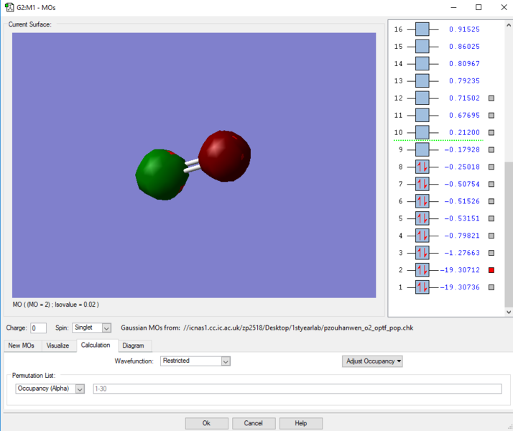Viewport: 513px width, 431px height.
Task: Open the Occupancy (Alpha) permutation dropdown
Action: pyautogui.click(x=50, y=389)
